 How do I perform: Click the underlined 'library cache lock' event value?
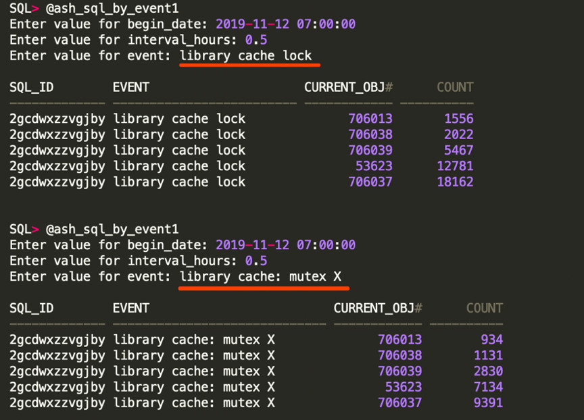[x=246, y=55]
